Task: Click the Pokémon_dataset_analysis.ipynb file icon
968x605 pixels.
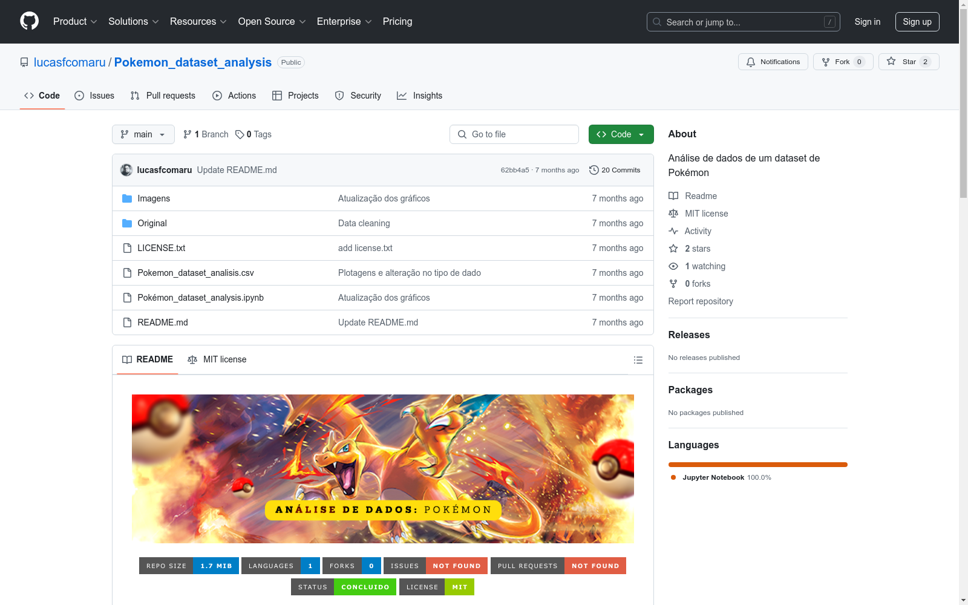Action: [x=127, y=298]
